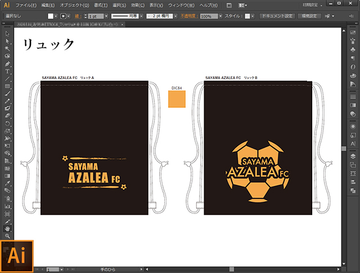The image size is (360, 273).
Task: Open the ファイル(F) menu
Action: click(26, 4)
